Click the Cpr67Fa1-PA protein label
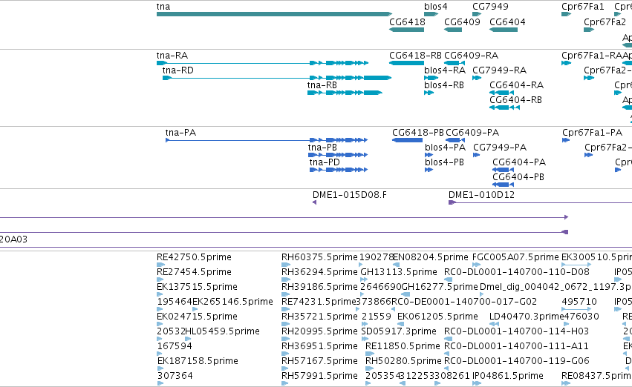 coord(592,133)
